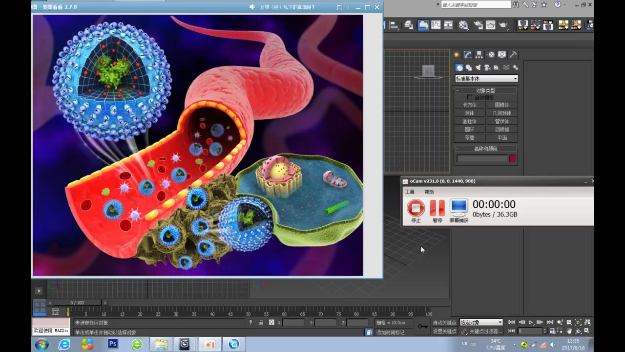Open the Schematic View toolbar icon
The width and height of the screenshot is (625, 352).
(x=448, y=25)
